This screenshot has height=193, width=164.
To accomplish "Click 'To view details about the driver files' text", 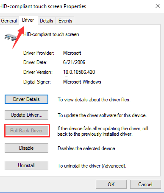I will click(94, 100).
